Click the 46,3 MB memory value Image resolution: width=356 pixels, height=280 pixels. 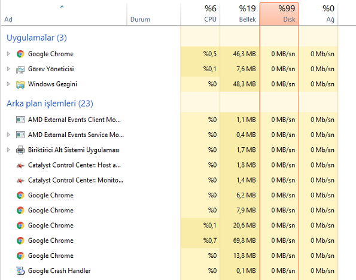[x=244, y=54]
